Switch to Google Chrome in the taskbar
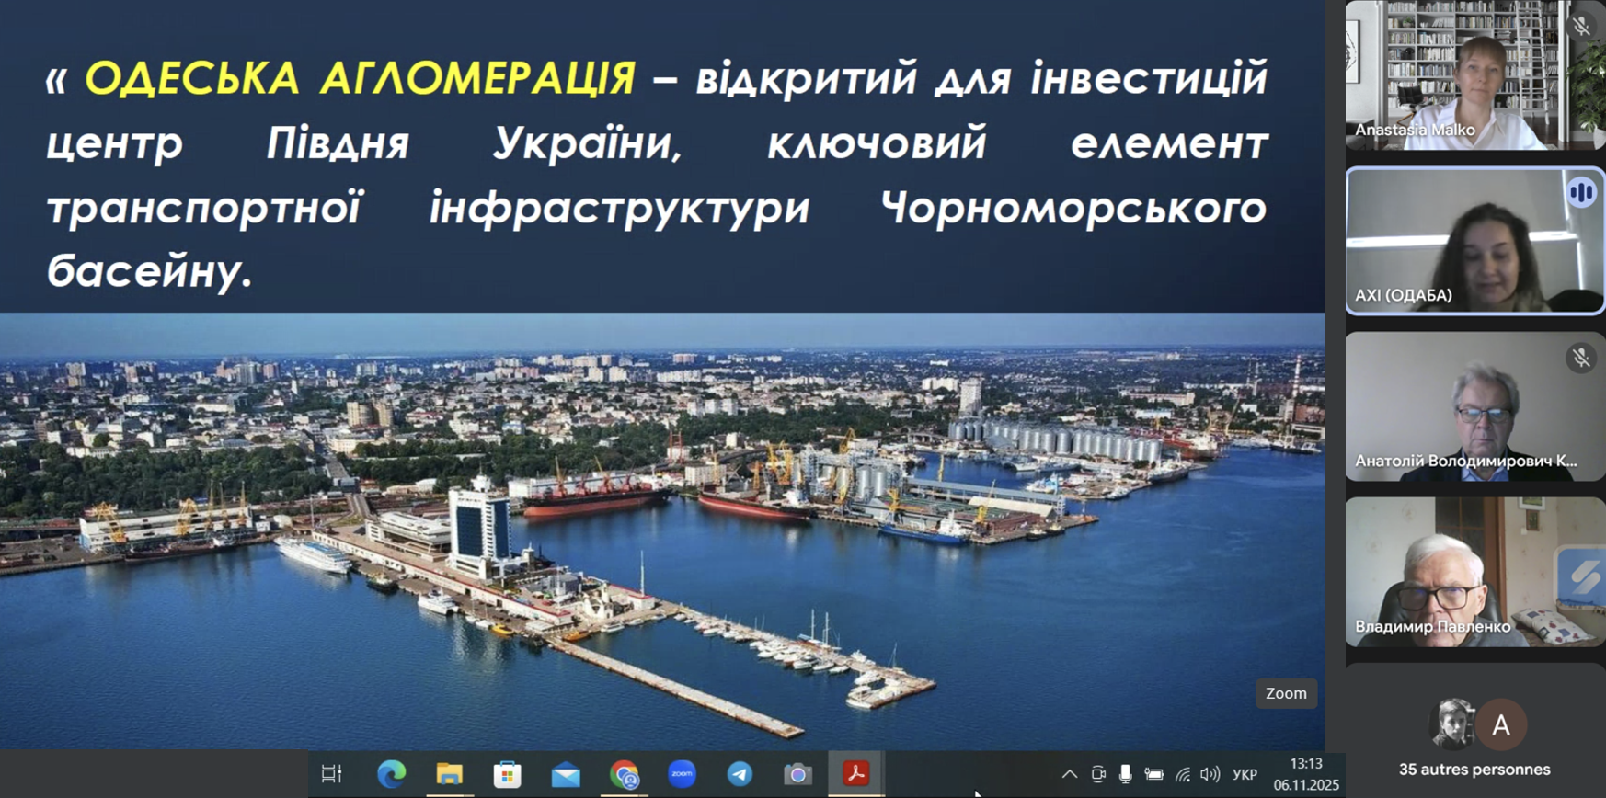 (x=624, y=774)
